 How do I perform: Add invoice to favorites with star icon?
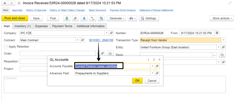pos(19,3)
